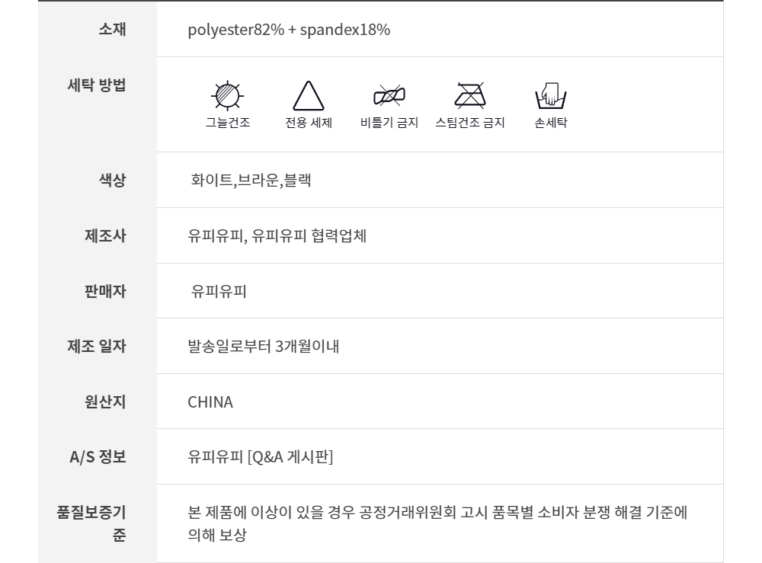Click the 소재 row header
The height and width of the screenshot is (563, 762).
(x=112, y=30)
